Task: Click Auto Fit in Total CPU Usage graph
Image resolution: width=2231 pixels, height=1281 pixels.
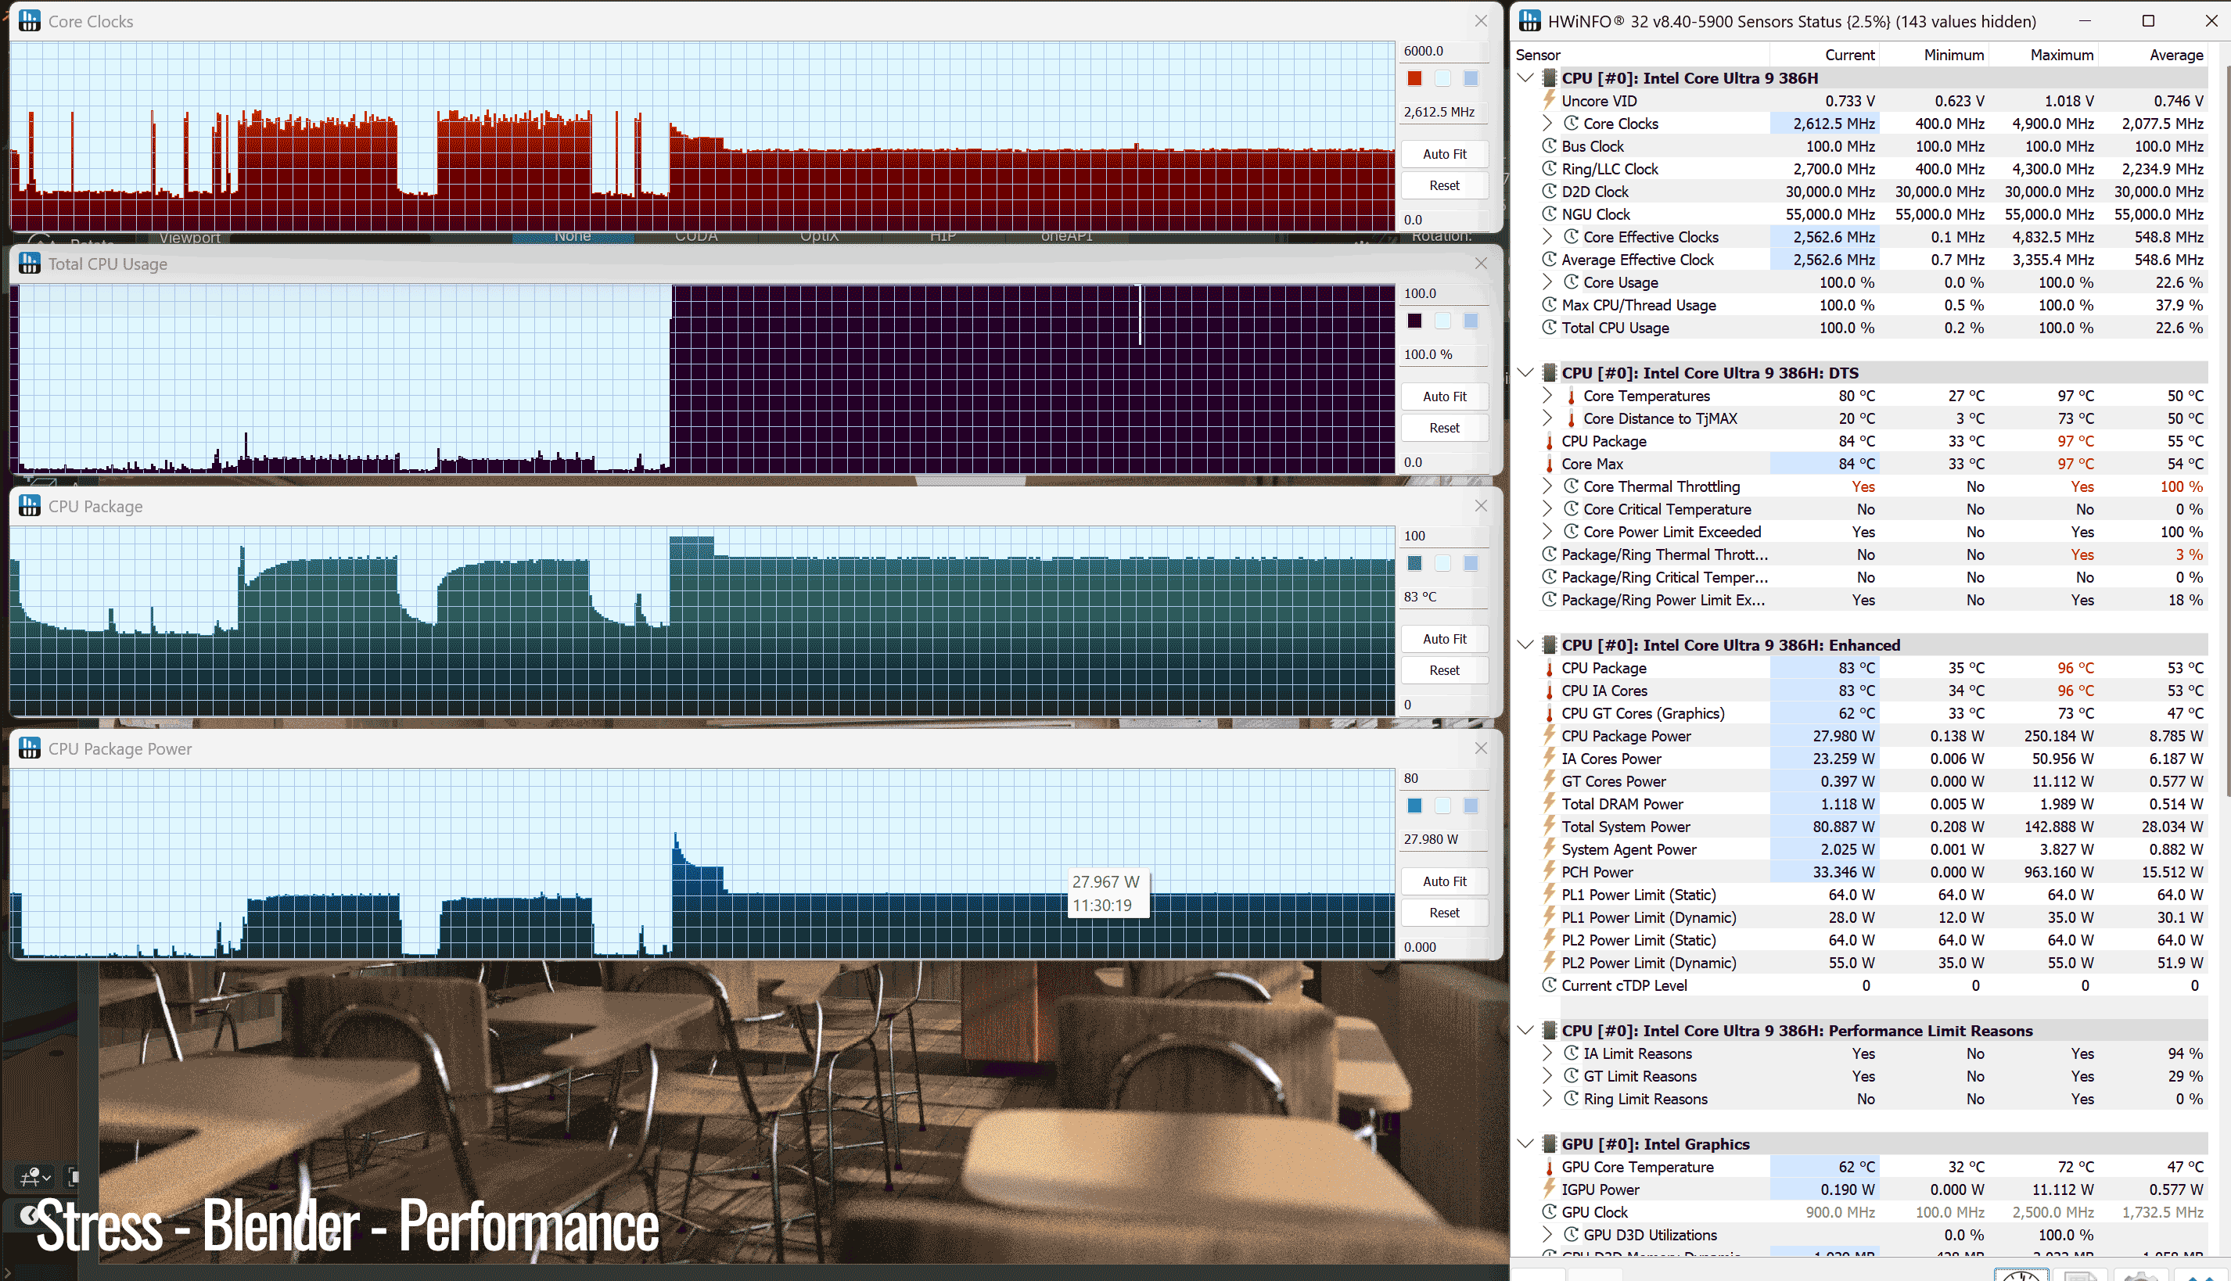Action: point(1444,396)
